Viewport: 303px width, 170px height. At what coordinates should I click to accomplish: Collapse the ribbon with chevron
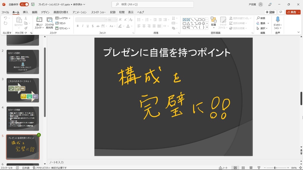click(299, 32)
